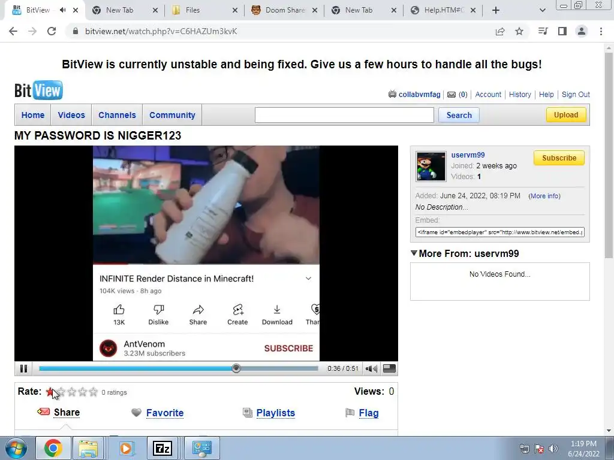Image resolution: width=614 pixels, height=460 pixels.
Task: Go back in browser
Action: tap(13, 31)
